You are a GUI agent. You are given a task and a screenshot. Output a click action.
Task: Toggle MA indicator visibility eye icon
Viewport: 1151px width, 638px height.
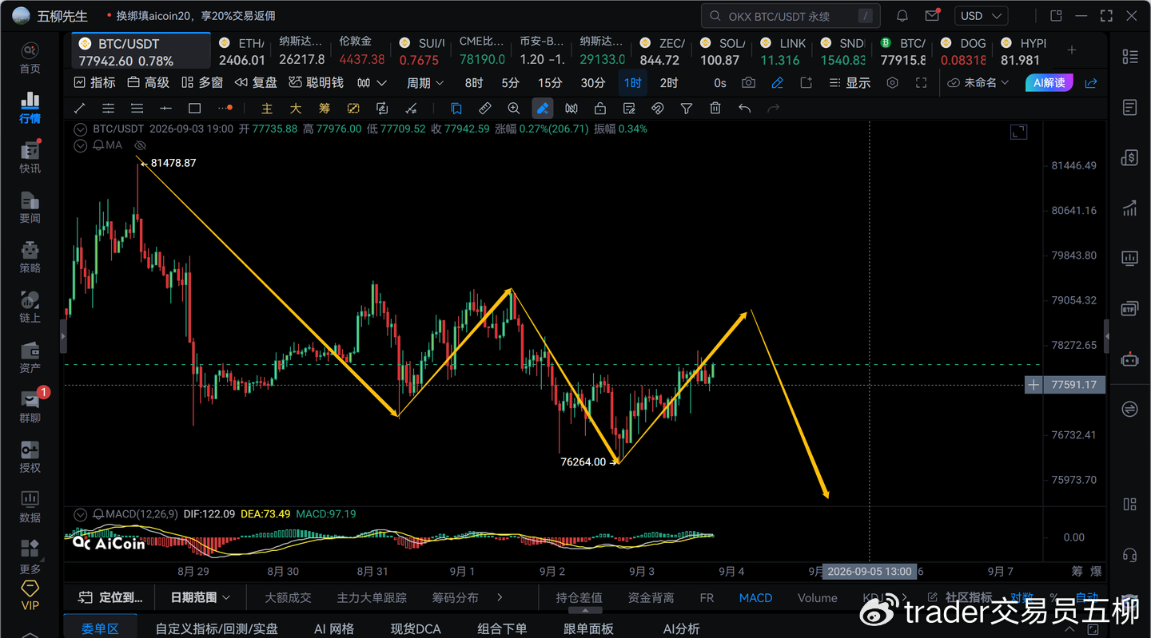[x=141, y=145]
